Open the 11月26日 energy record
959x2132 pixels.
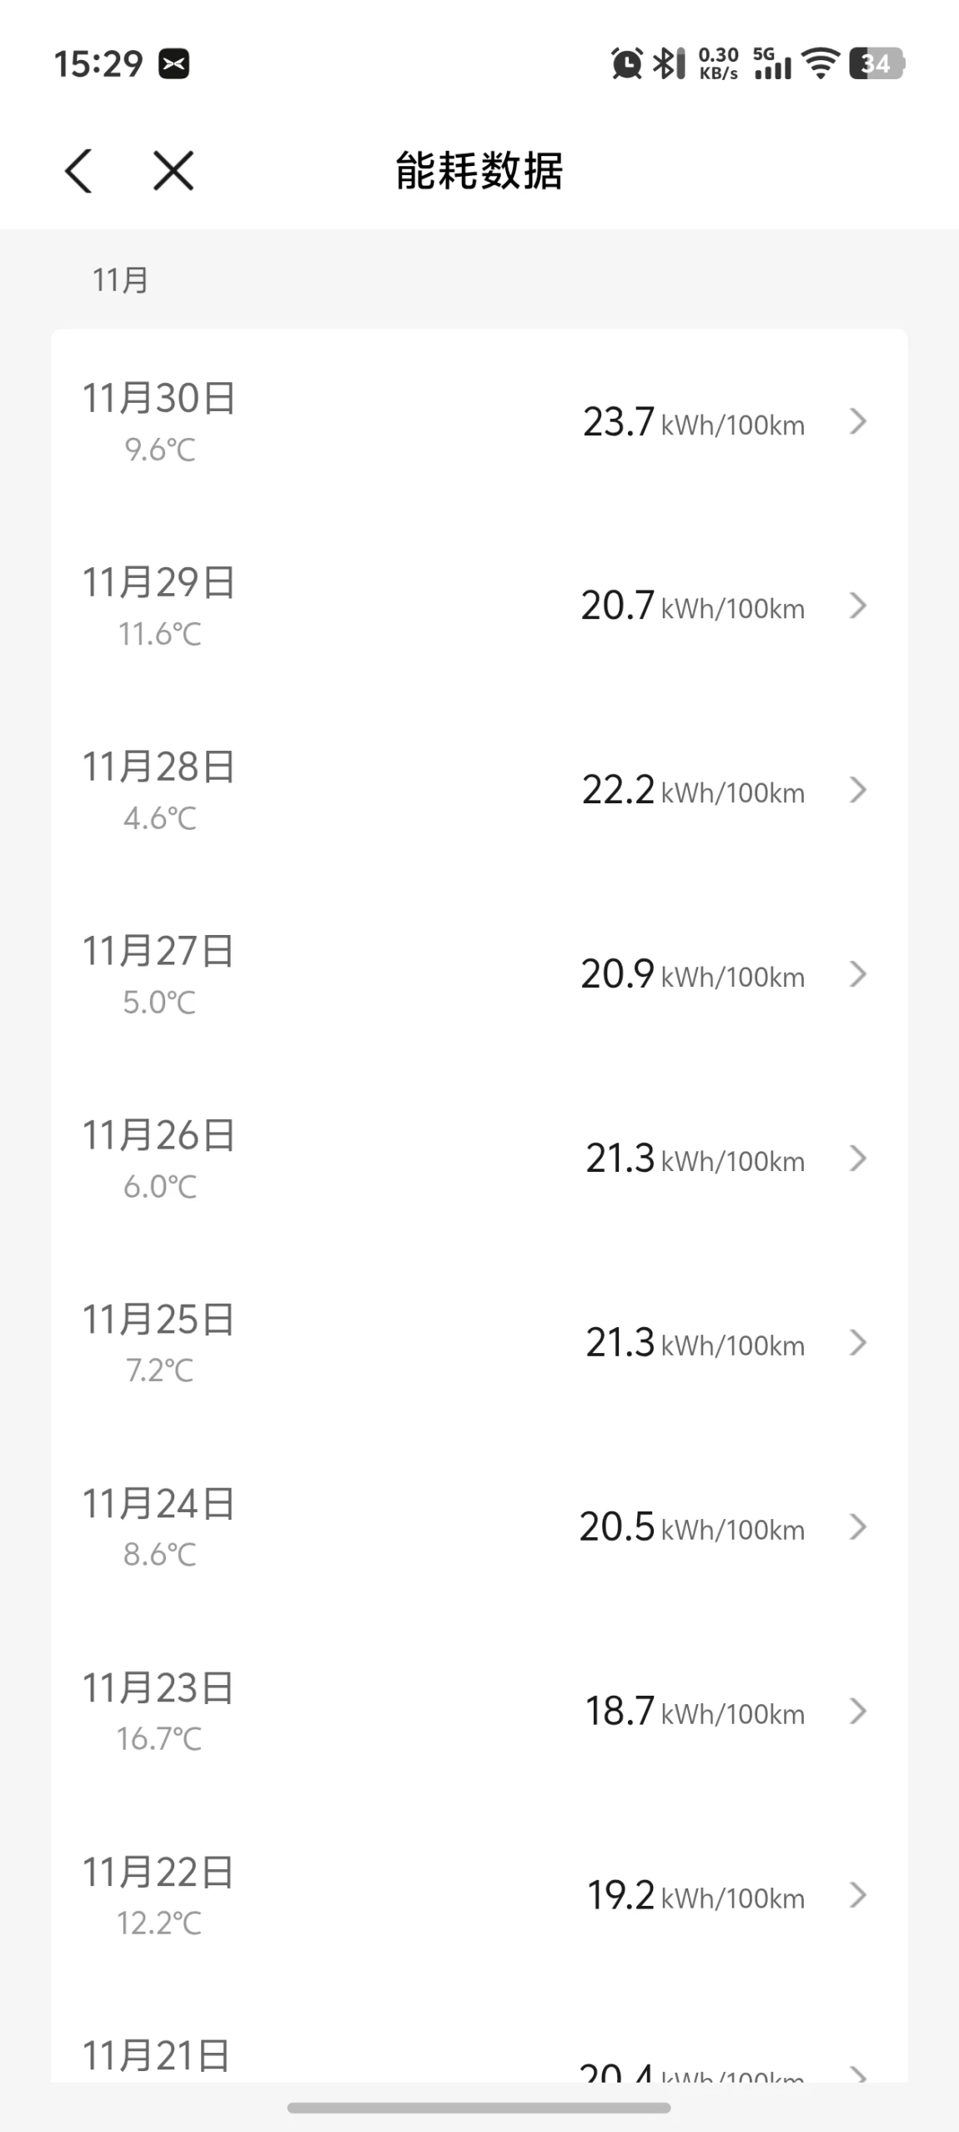479,1159
